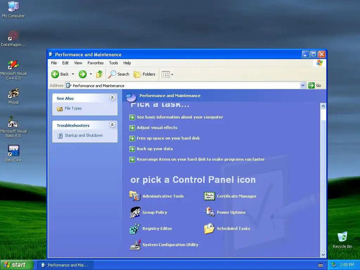Click the green Forward arrow icon
The width and height of the screenshot is (360, 270).
click(x=83, y=74)
